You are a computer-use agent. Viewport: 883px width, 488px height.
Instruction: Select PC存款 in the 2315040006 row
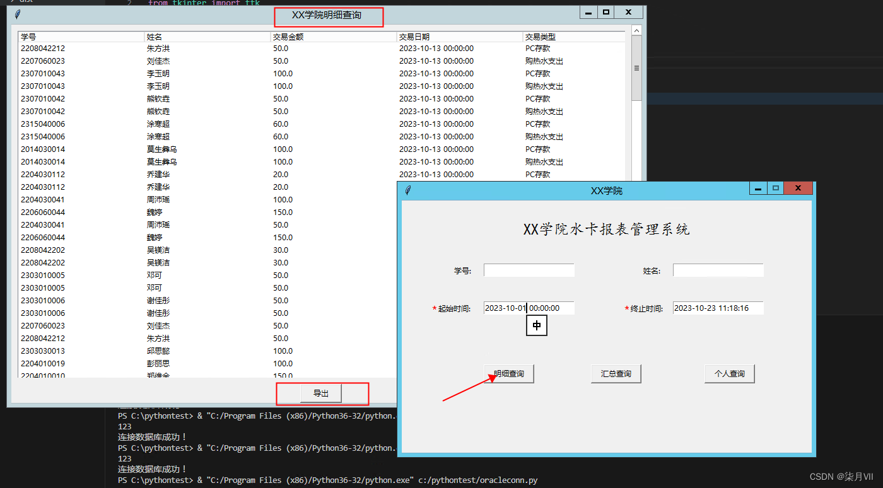(538, 124)
